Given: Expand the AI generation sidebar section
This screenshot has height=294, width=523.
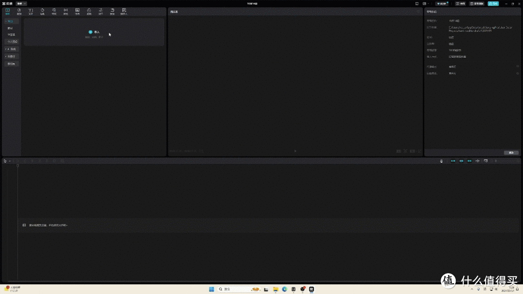Looking at the screenshot, I should click(12, 49).
